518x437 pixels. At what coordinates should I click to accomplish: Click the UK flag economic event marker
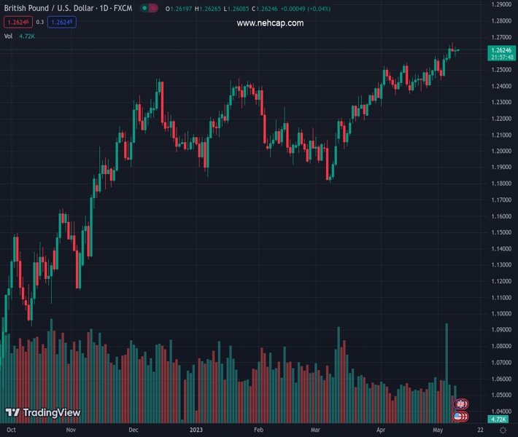point(461,403)
